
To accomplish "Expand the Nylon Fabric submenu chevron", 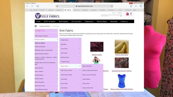I will coord(80,84).
